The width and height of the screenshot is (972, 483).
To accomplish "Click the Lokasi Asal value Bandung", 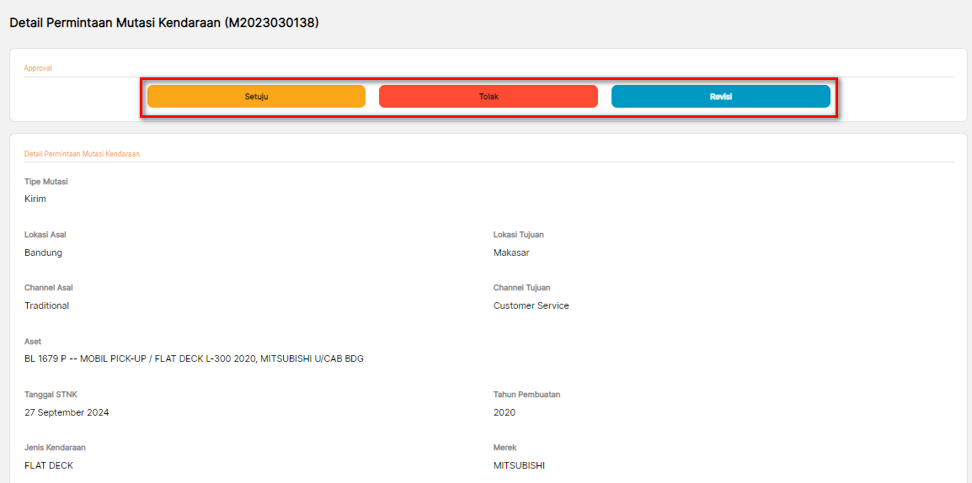I will 43,252.
